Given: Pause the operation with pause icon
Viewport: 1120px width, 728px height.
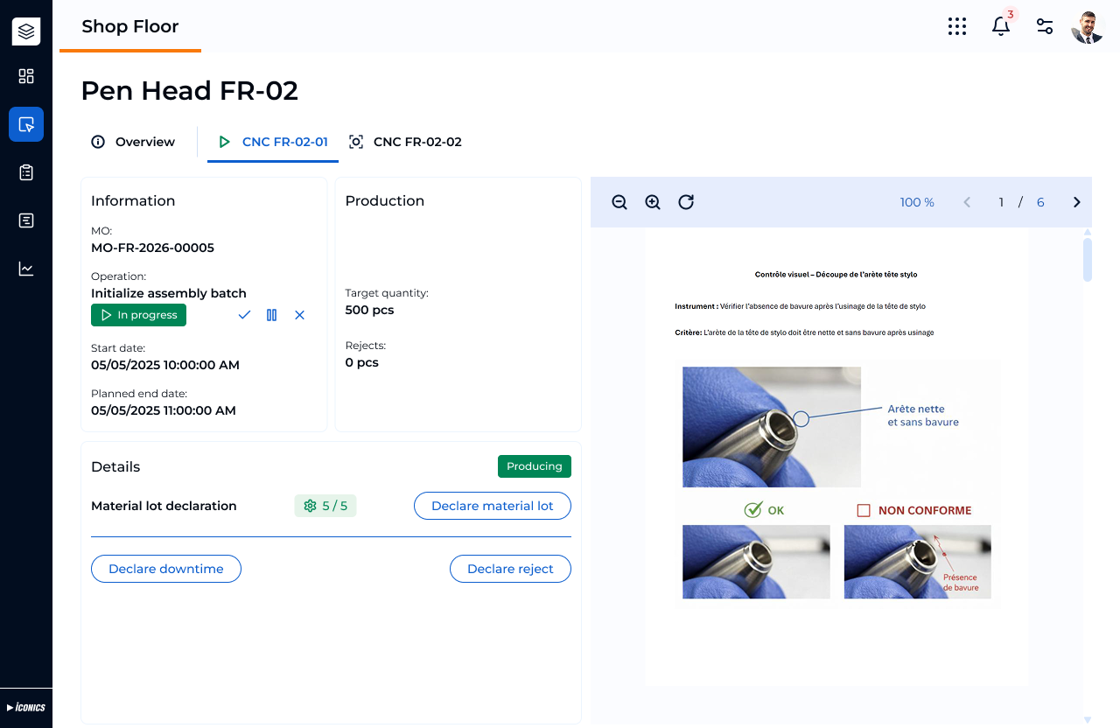Looking at the screenshot, I should click(271, 315).
